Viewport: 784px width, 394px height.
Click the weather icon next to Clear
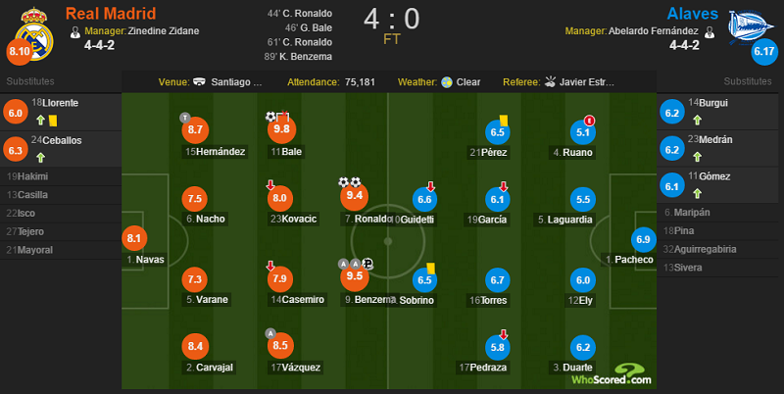[x=447, y=82]
